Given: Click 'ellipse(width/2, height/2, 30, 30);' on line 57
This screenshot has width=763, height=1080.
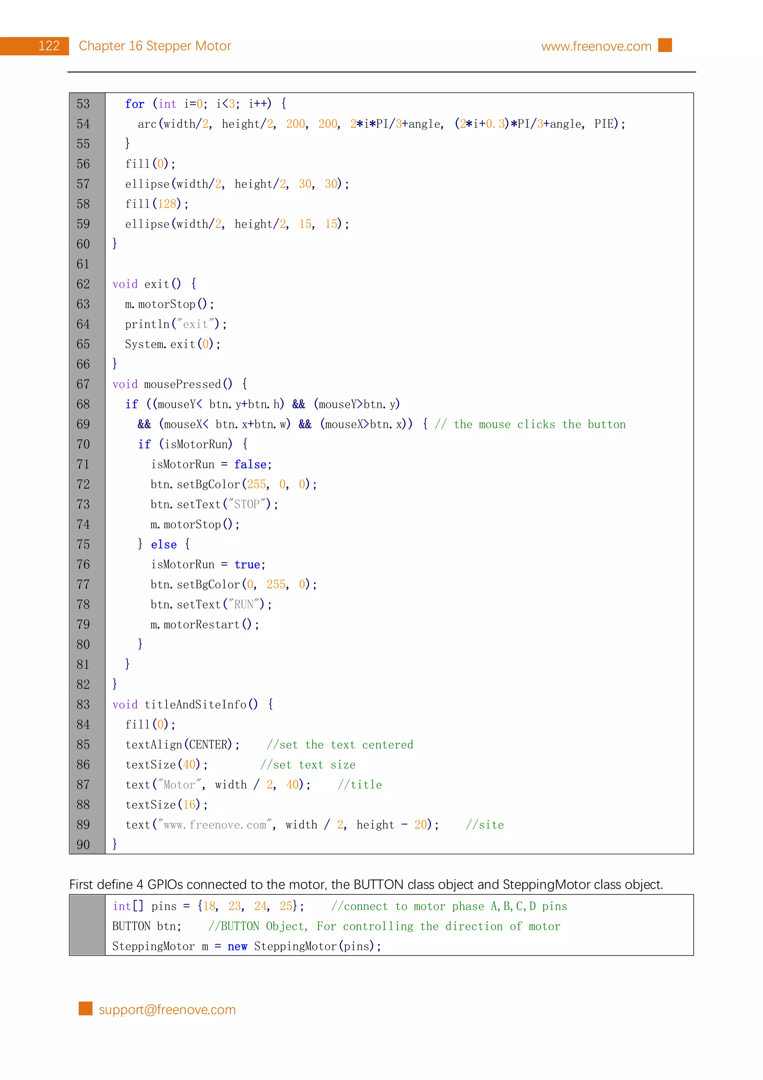Looking at the screenshot, I should [x=237, y=184].
